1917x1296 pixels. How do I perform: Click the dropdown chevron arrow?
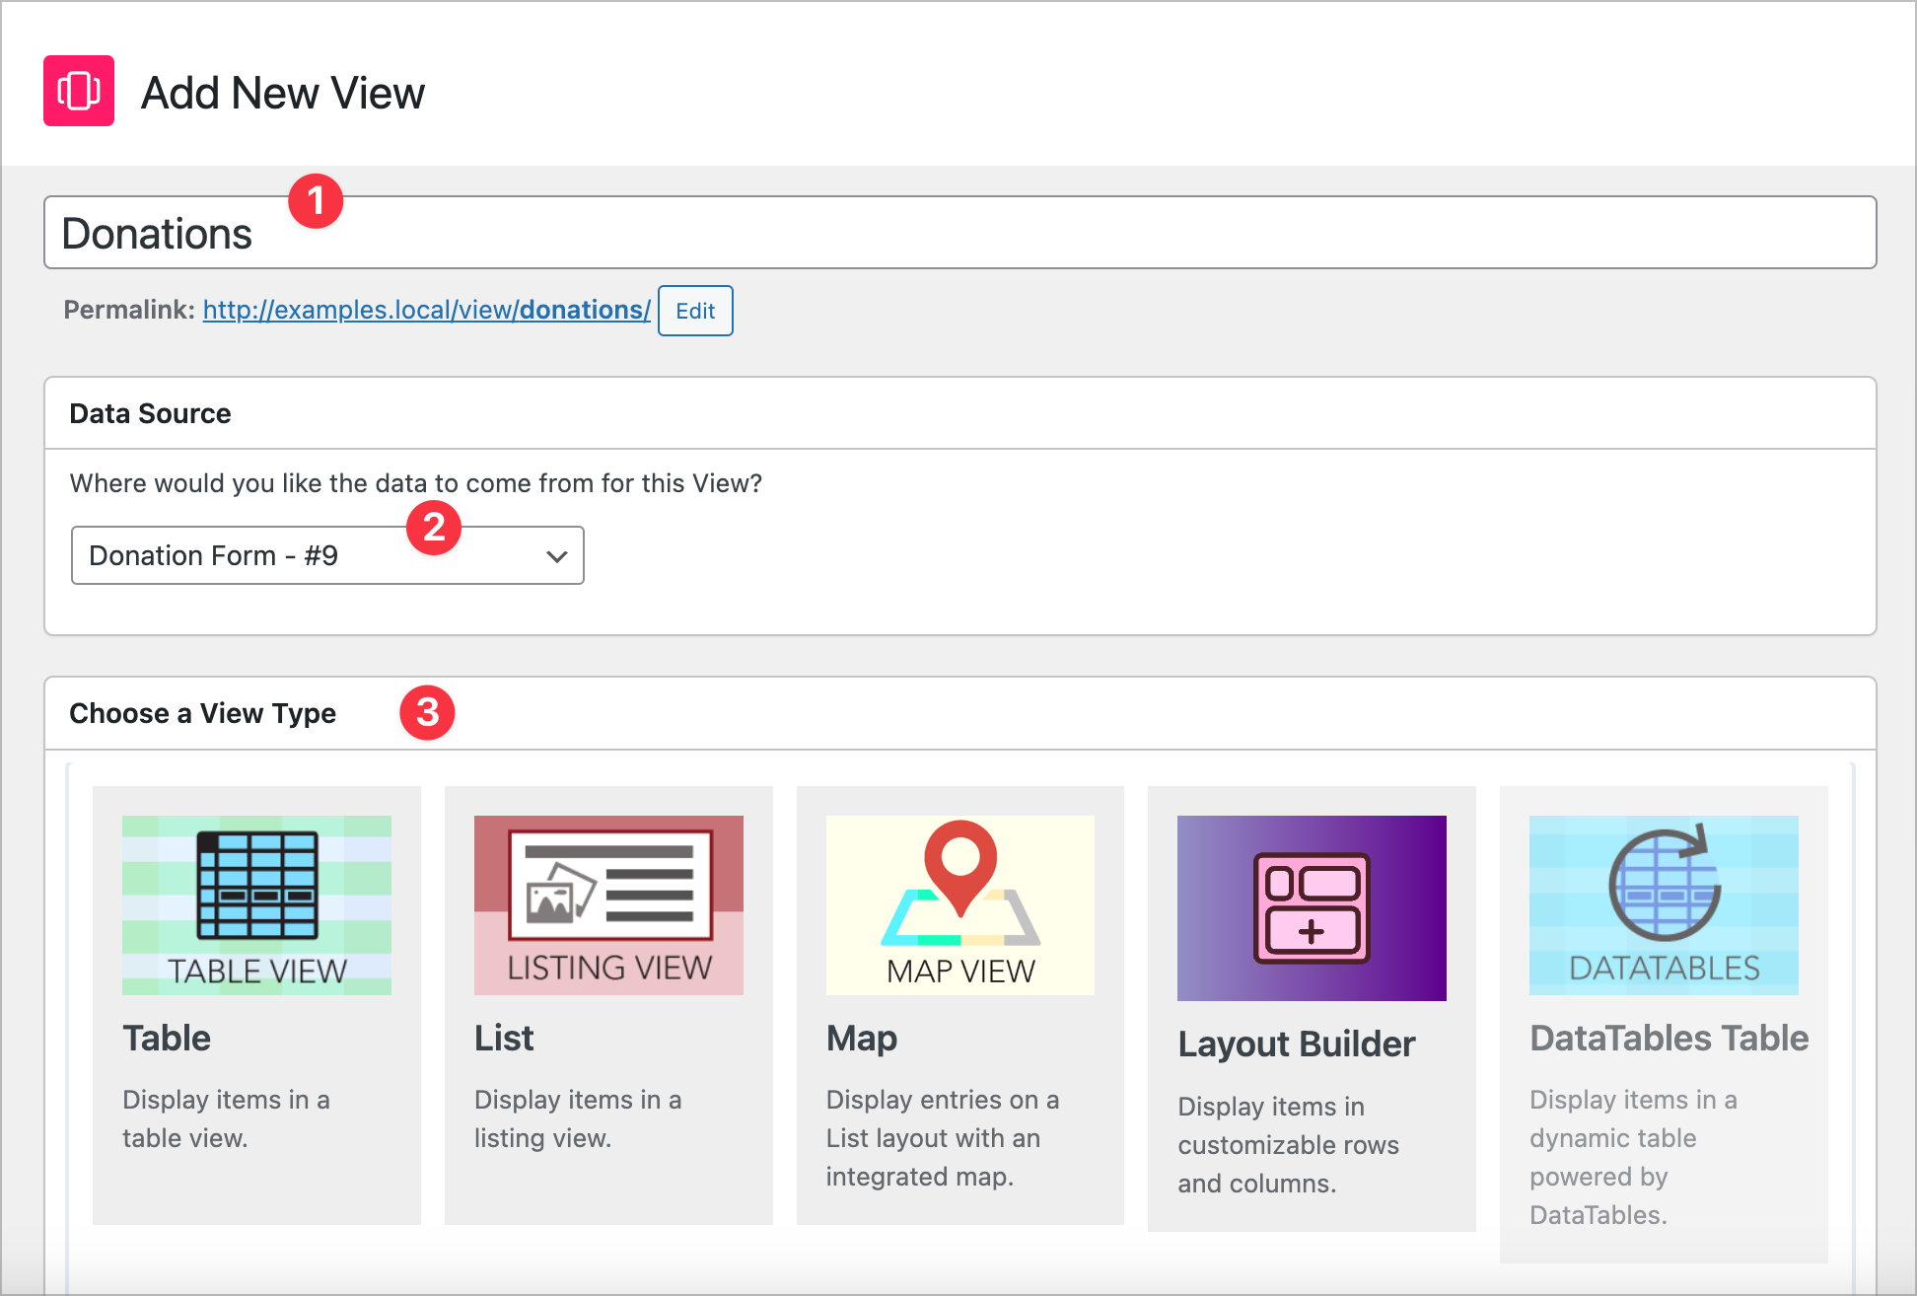[556, 556]
